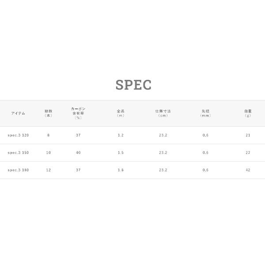
Task: Click the carbon content value 40
Action: tap(78, 153)
